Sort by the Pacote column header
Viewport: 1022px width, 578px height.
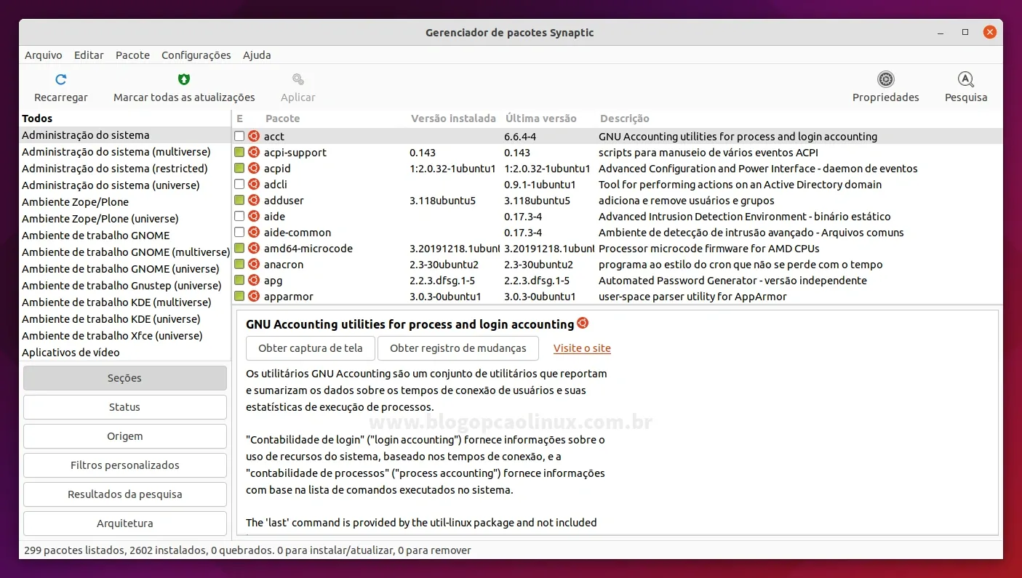[x=282, y=119]
